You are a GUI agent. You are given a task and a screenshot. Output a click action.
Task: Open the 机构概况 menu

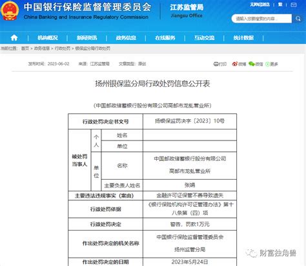point(48,38)
